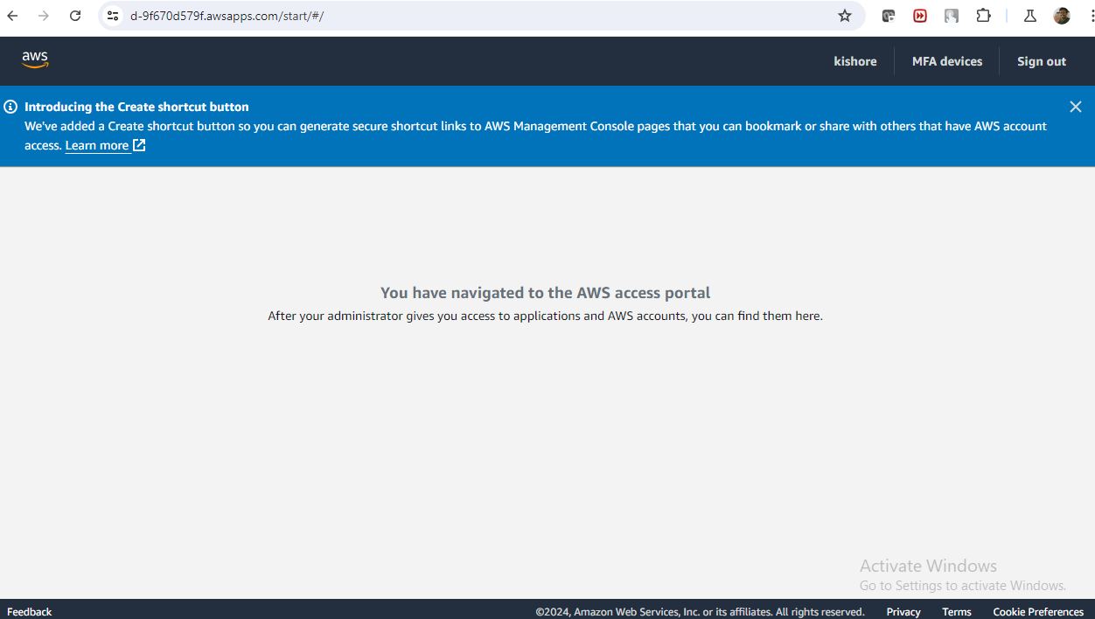Open the Privacy link in footer
This screenshot has height=619, width=1095.
(x=903, y=611)
